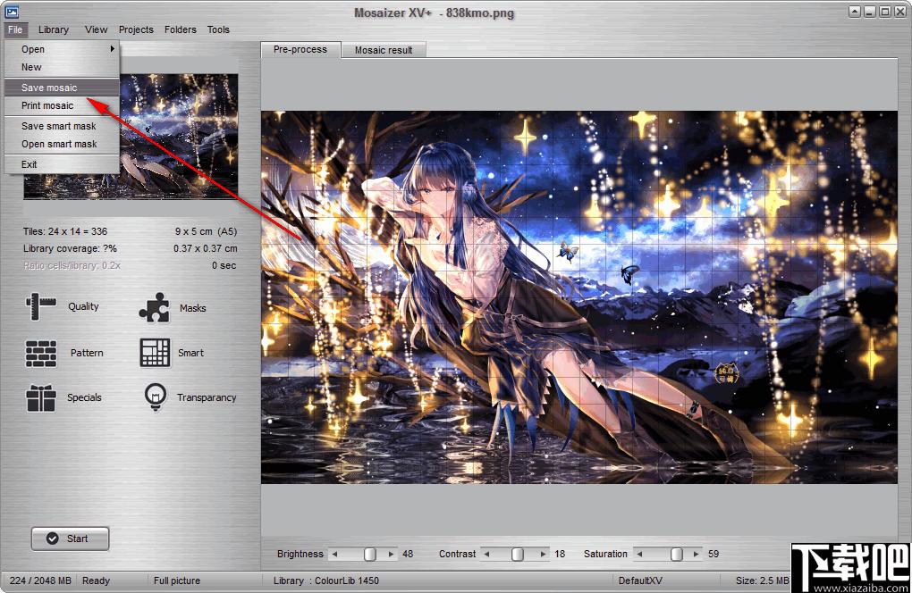
Task: Click the 'Tiles: 24 x 14 = 336' text
Action: (x=65, y=231)
